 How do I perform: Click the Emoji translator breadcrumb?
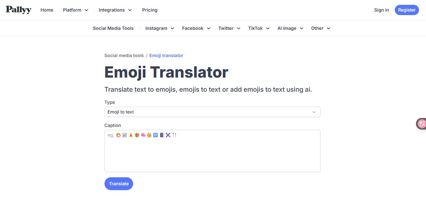tap(166, 55)
